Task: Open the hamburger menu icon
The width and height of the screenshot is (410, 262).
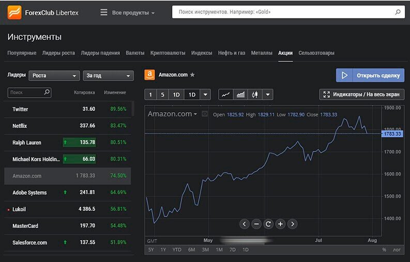Action: point(104,12)
